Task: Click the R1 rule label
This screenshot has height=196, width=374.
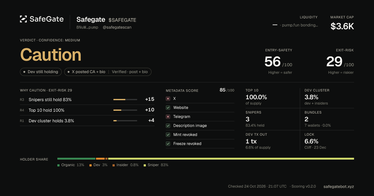Action: [x=22, y=121]
